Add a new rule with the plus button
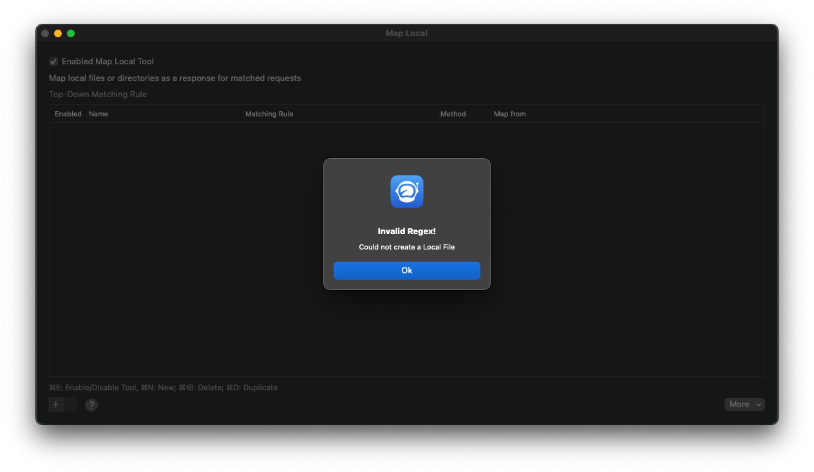814x472 pixels. pos(56,404)
